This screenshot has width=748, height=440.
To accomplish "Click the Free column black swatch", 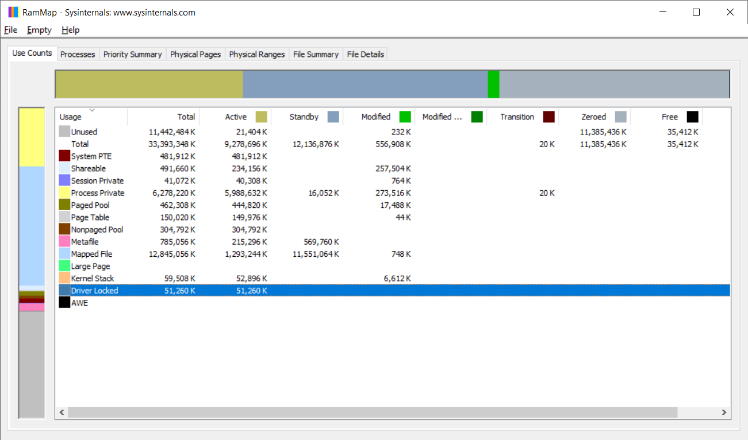I will 693,117.
